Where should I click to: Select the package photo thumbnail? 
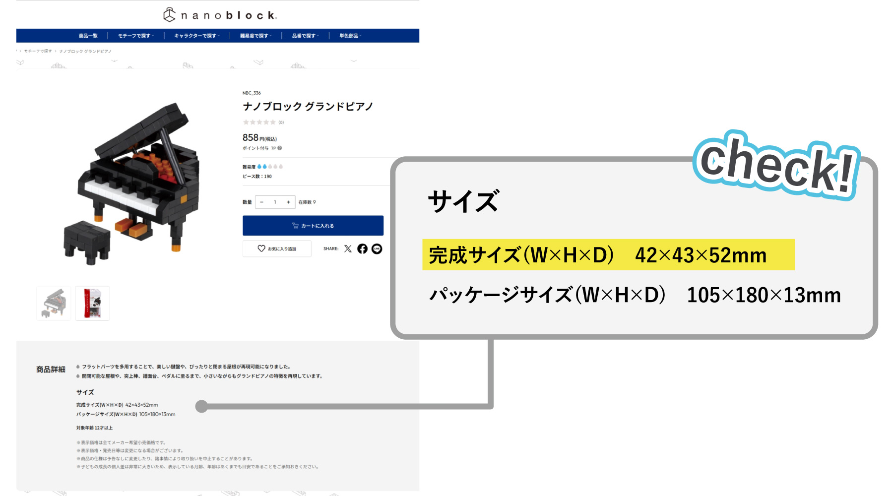point(92,303)
